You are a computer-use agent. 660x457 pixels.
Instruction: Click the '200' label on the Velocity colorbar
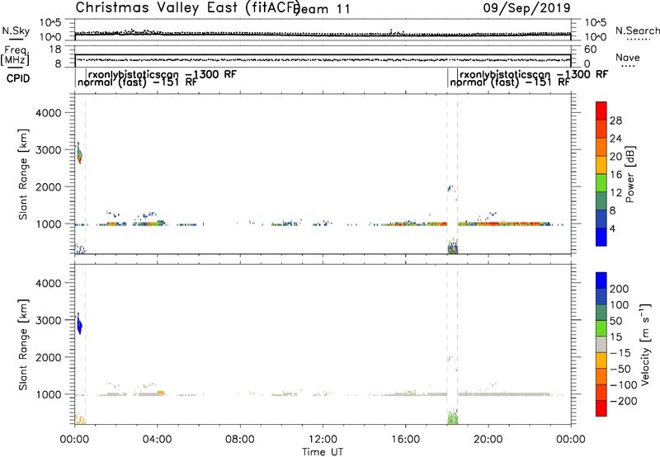coord(620,289)
